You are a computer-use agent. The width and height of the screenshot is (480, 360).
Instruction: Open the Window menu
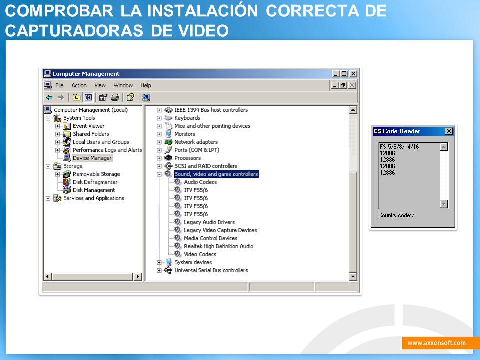point(123,85)
